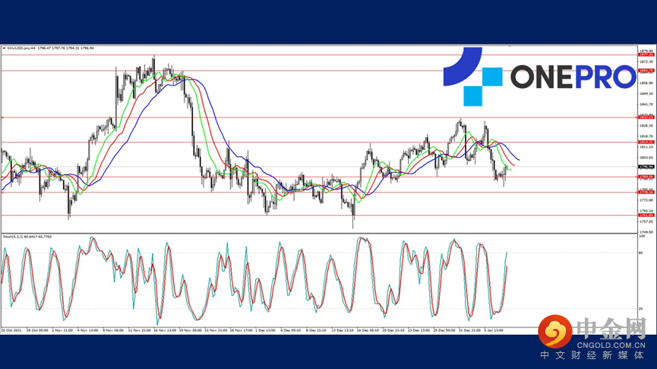Screen dimensions: 657x369
Task: Click the red 1761.84 price level tag
Action: click(646, 214)
